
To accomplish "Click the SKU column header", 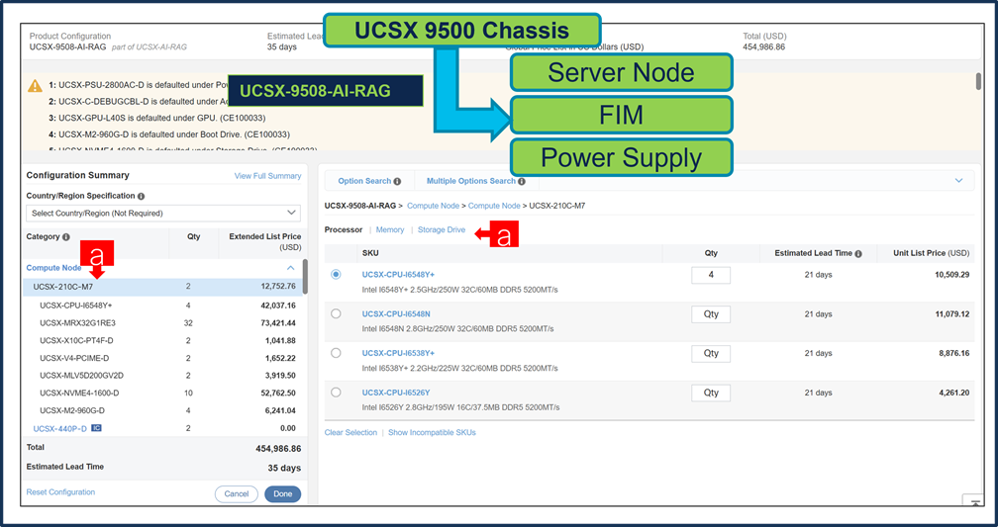I will (370, 253).
